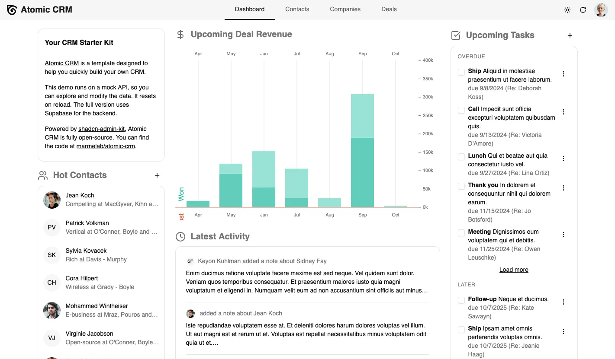Image resolution: width=615 pixels, height=359 pixels.
Task: Open the marmelab/atomic-crm link
Action: coord(106,146)
